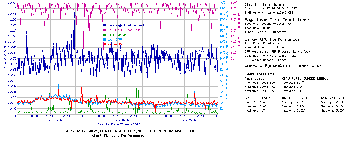Click the Past 72 Hours Performance subtitle
Screen dimensions: 363x153
click(118, 135)
